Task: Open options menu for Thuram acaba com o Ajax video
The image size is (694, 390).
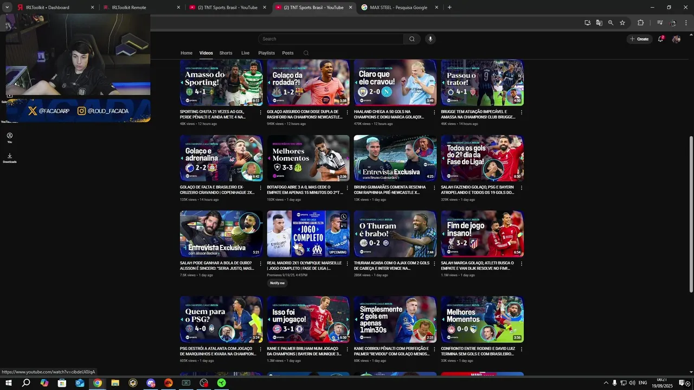Action: tap(434, 264)
